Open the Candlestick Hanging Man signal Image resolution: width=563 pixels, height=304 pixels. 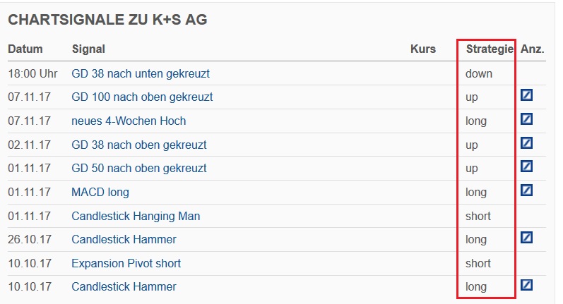click(136, 216)
